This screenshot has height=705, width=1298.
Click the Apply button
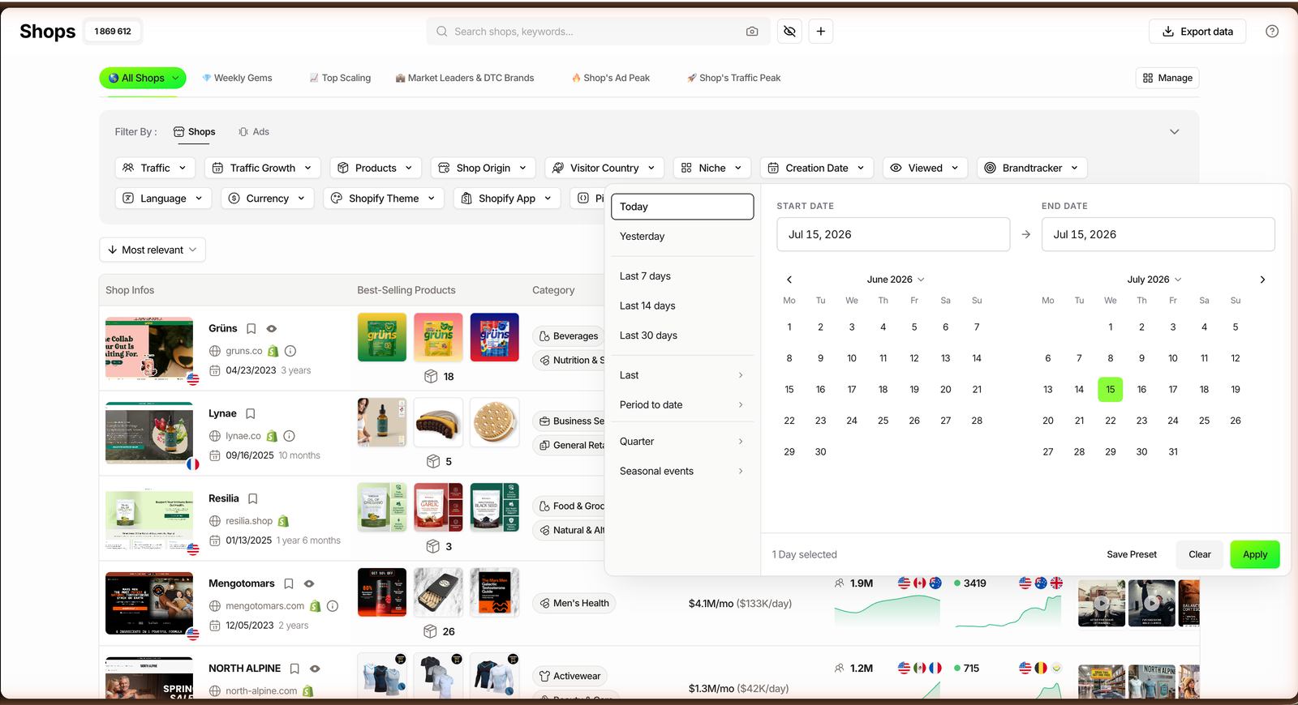click(1255, 554)
